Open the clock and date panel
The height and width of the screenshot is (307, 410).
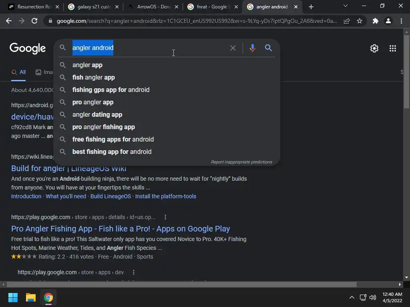[392, 297]
